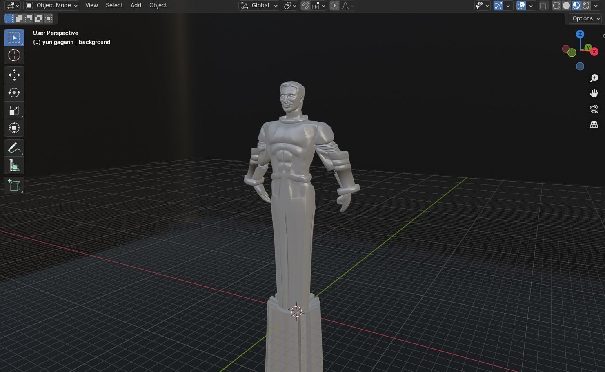Screen dimensions: 605x372
Task: Expand gizmo settings arrow
Action: pos(508,5)
